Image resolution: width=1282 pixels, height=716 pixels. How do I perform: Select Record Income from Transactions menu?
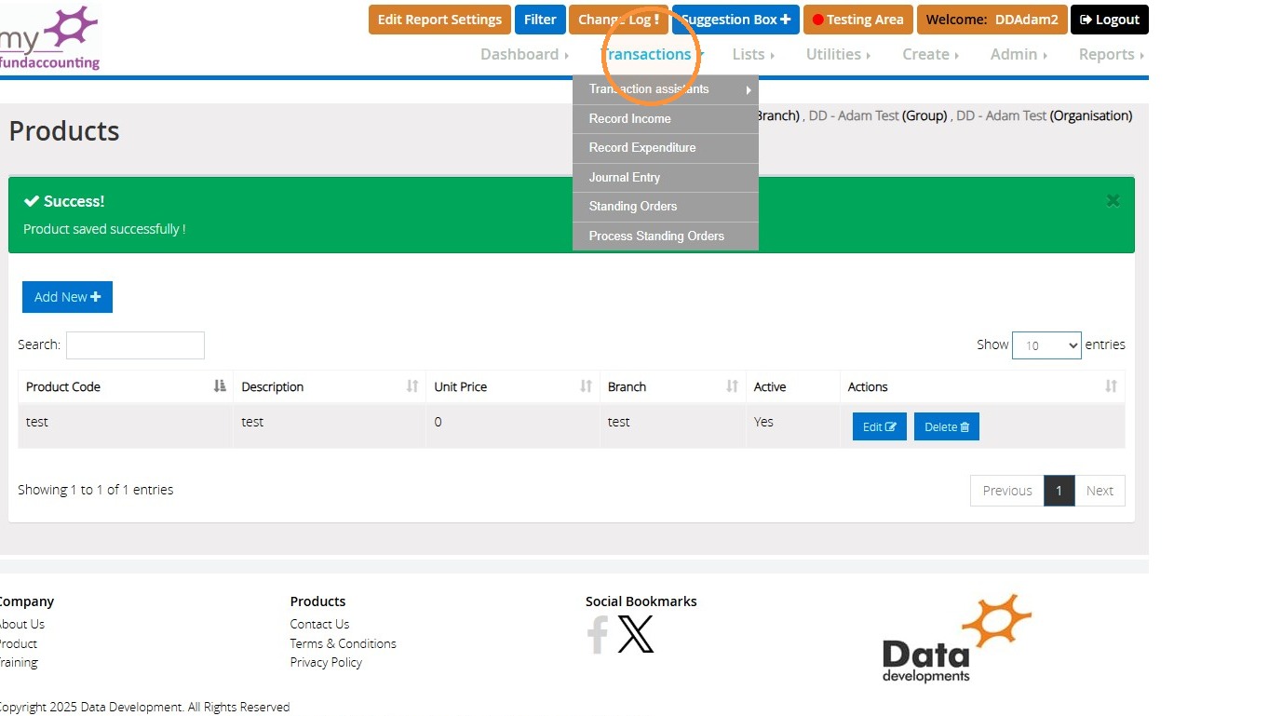click(x=666, y=119)
